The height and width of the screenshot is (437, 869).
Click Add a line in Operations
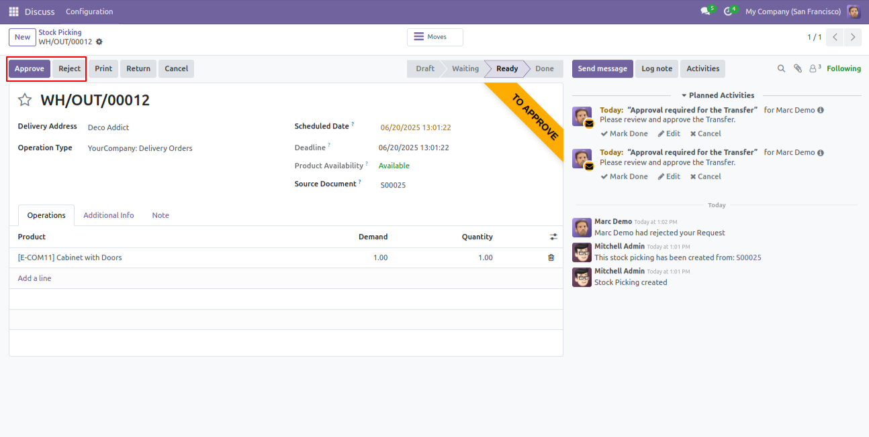coord(34,278)
